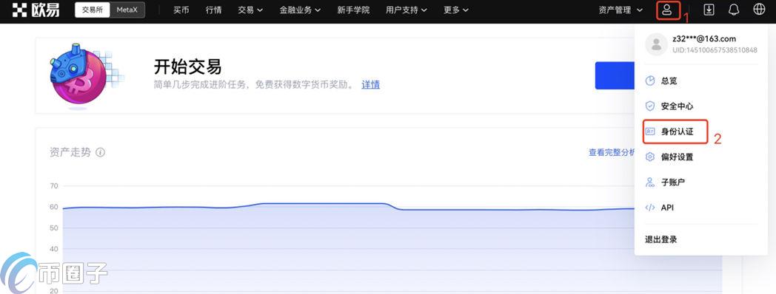
Task: Click the 欧易 OKX logo
Action: point(36,10)
